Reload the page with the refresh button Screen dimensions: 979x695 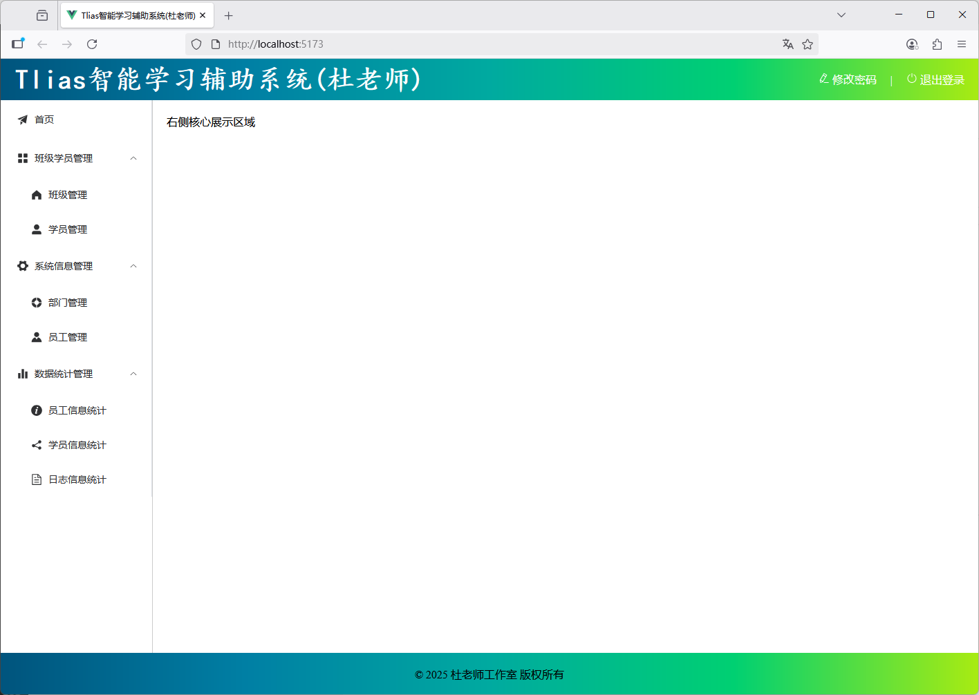(x=92, y=44)
